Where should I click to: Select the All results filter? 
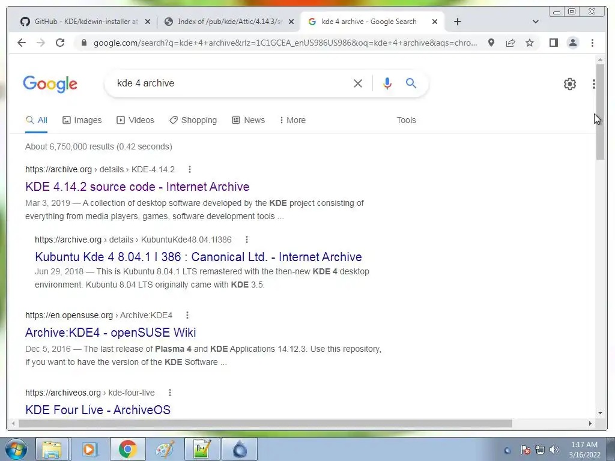pyautogui.click(x=36, y=120)
